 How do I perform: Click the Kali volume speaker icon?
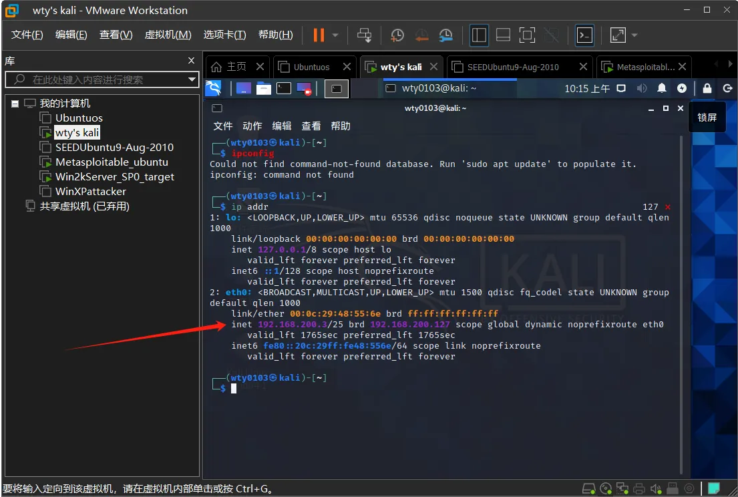[642, 88]
